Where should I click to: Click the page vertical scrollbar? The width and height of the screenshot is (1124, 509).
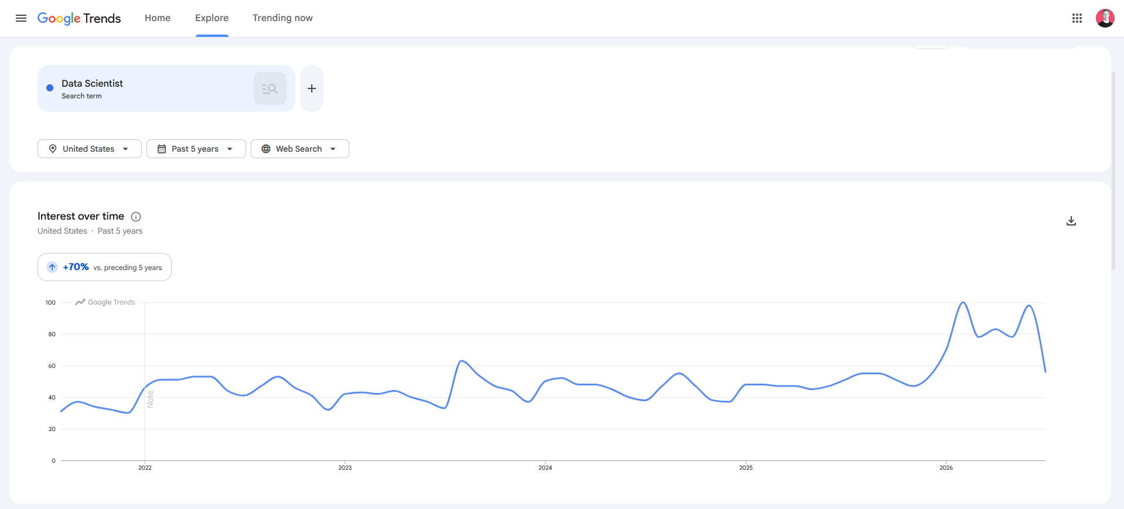click(x=1113, y=170)
